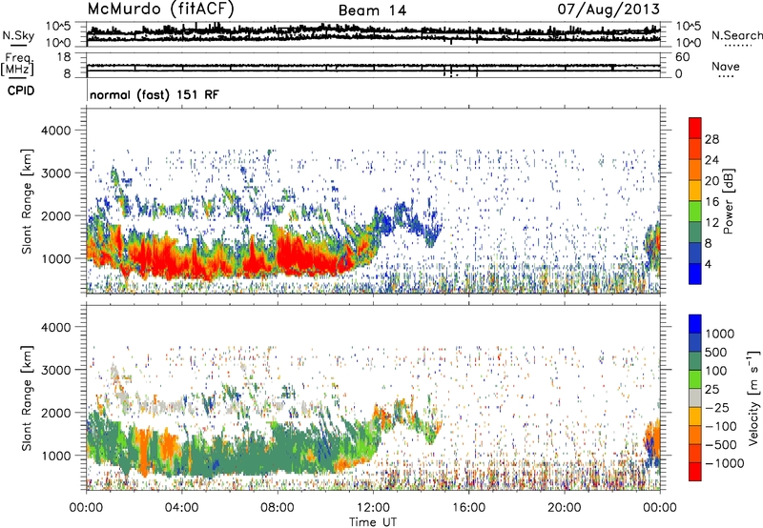763x528 pixels.
Task: Click the '12' label on Power colorbar
Action: click(711, 223)
